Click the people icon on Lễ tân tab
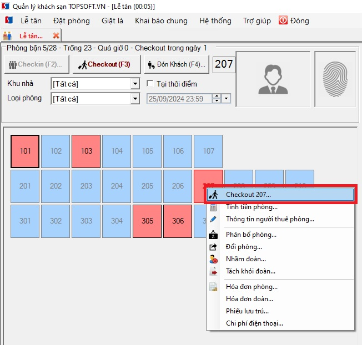362x345 pixels. [x=7, y=35]
